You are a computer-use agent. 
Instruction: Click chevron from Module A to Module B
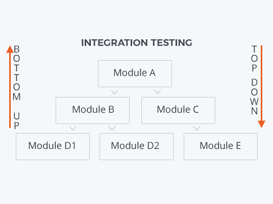[115, 92]
